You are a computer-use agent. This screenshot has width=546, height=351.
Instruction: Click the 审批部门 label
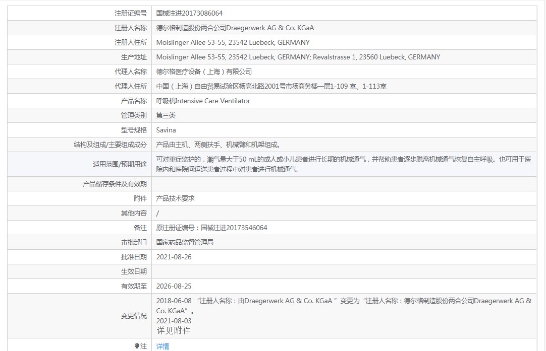[134, 242]
